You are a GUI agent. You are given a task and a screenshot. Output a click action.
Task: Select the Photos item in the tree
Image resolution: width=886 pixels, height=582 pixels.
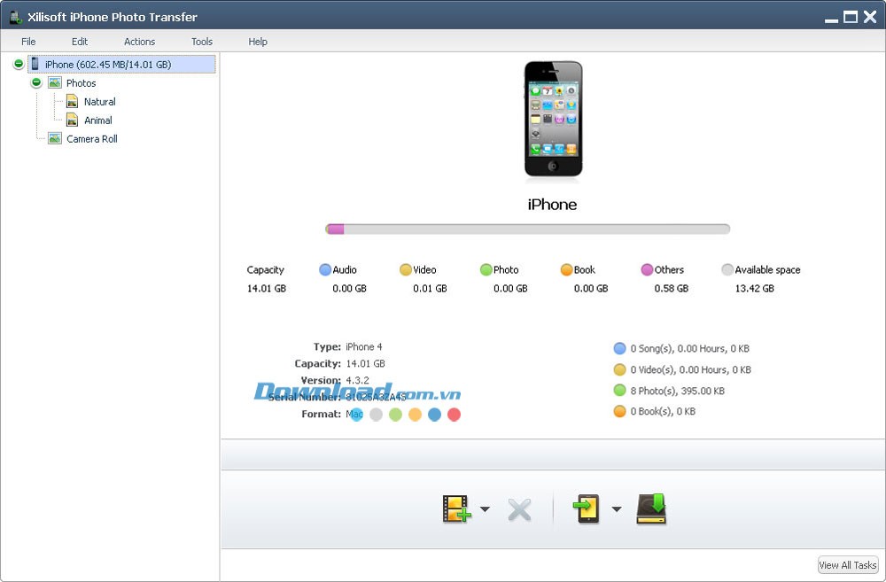click(81, 83)
